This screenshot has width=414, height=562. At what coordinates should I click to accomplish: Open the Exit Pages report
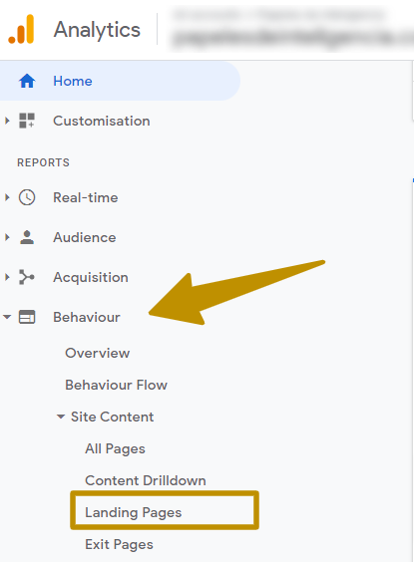point(119,544)
